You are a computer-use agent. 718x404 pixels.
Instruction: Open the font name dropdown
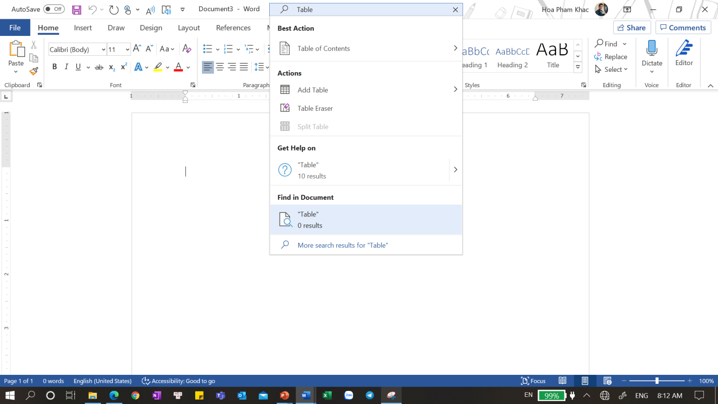click(x=104, y=49)
